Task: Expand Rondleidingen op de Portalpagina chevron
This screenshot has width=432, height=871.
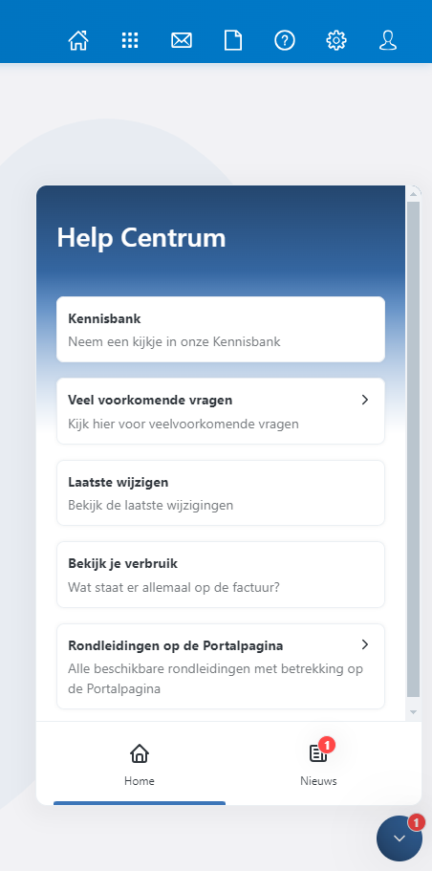Action: coord(365,644)
